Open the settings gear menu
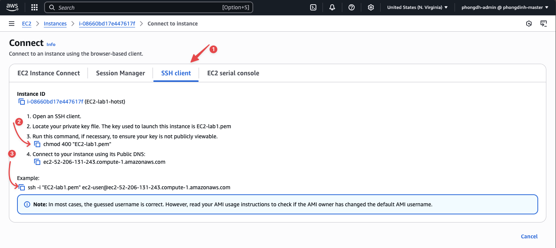556x248 pixels. 371,7
